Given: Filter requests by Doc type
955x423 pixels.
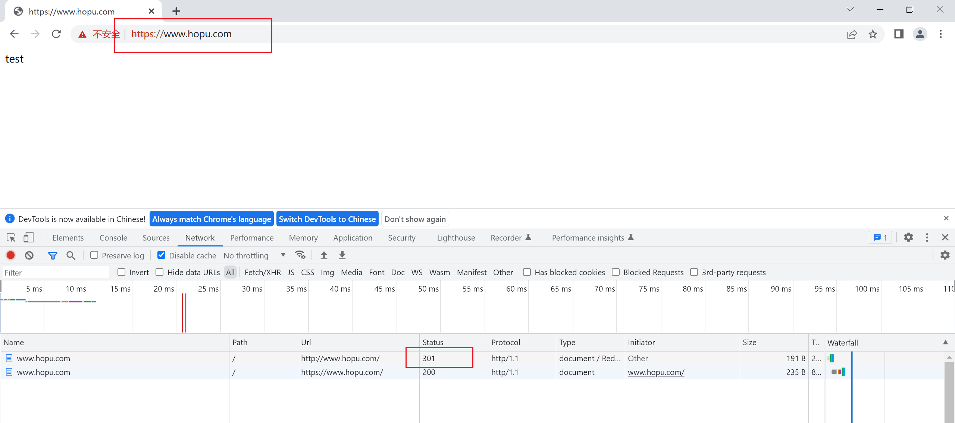Looking at the screenshot, I should tap(398, 272).
